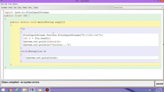Click the Compile button

4,7
